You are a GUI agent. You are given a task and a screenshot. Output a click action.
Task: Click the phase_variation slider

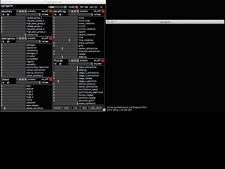(14, 108)
